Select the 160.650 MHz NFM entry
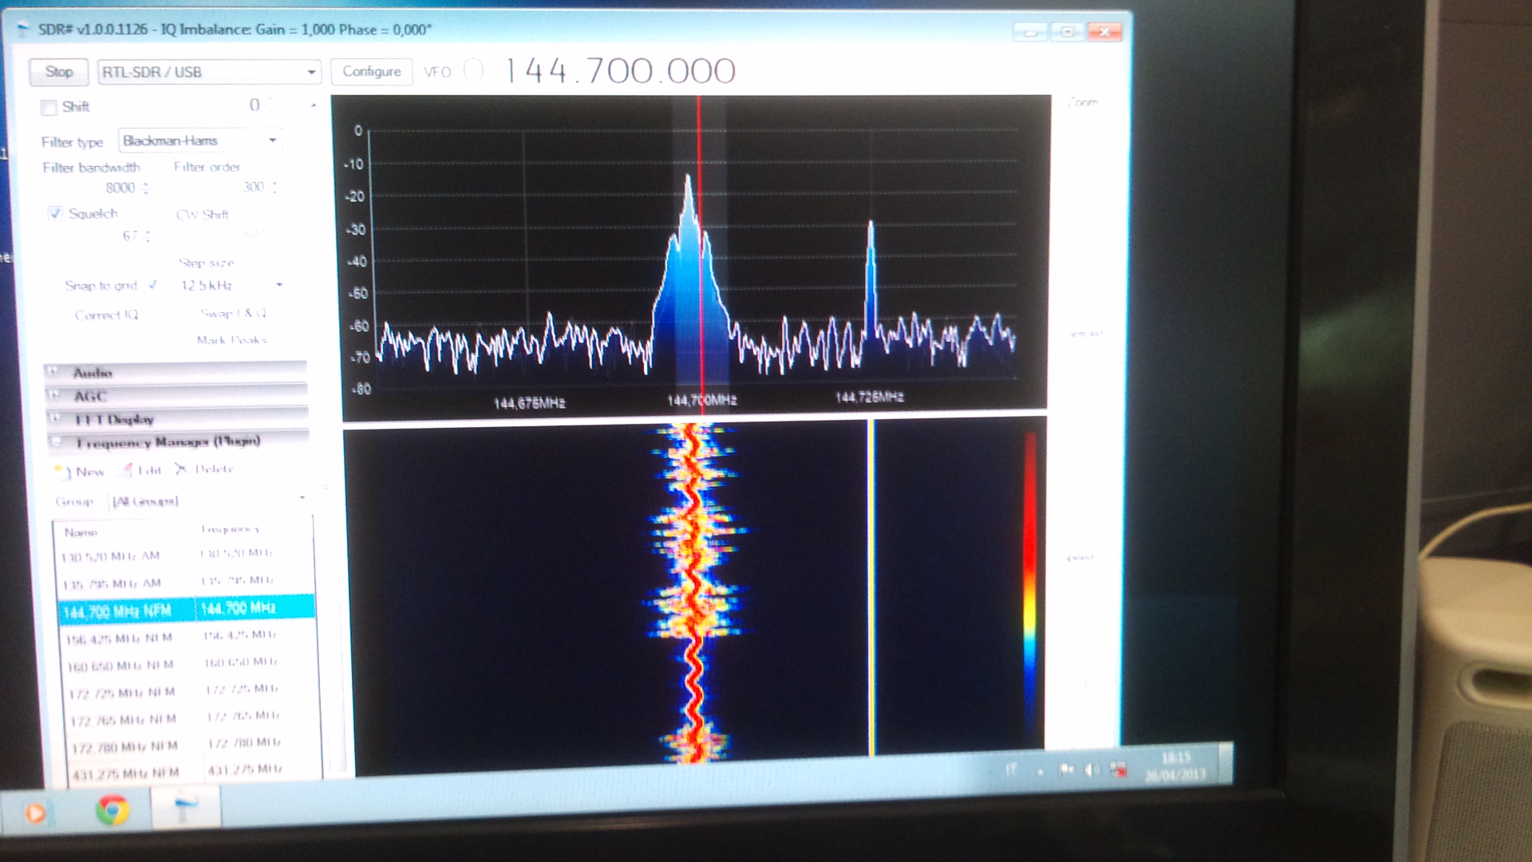Image resolution: width=1532 pixels, height=862 pixels. point(191,664)
